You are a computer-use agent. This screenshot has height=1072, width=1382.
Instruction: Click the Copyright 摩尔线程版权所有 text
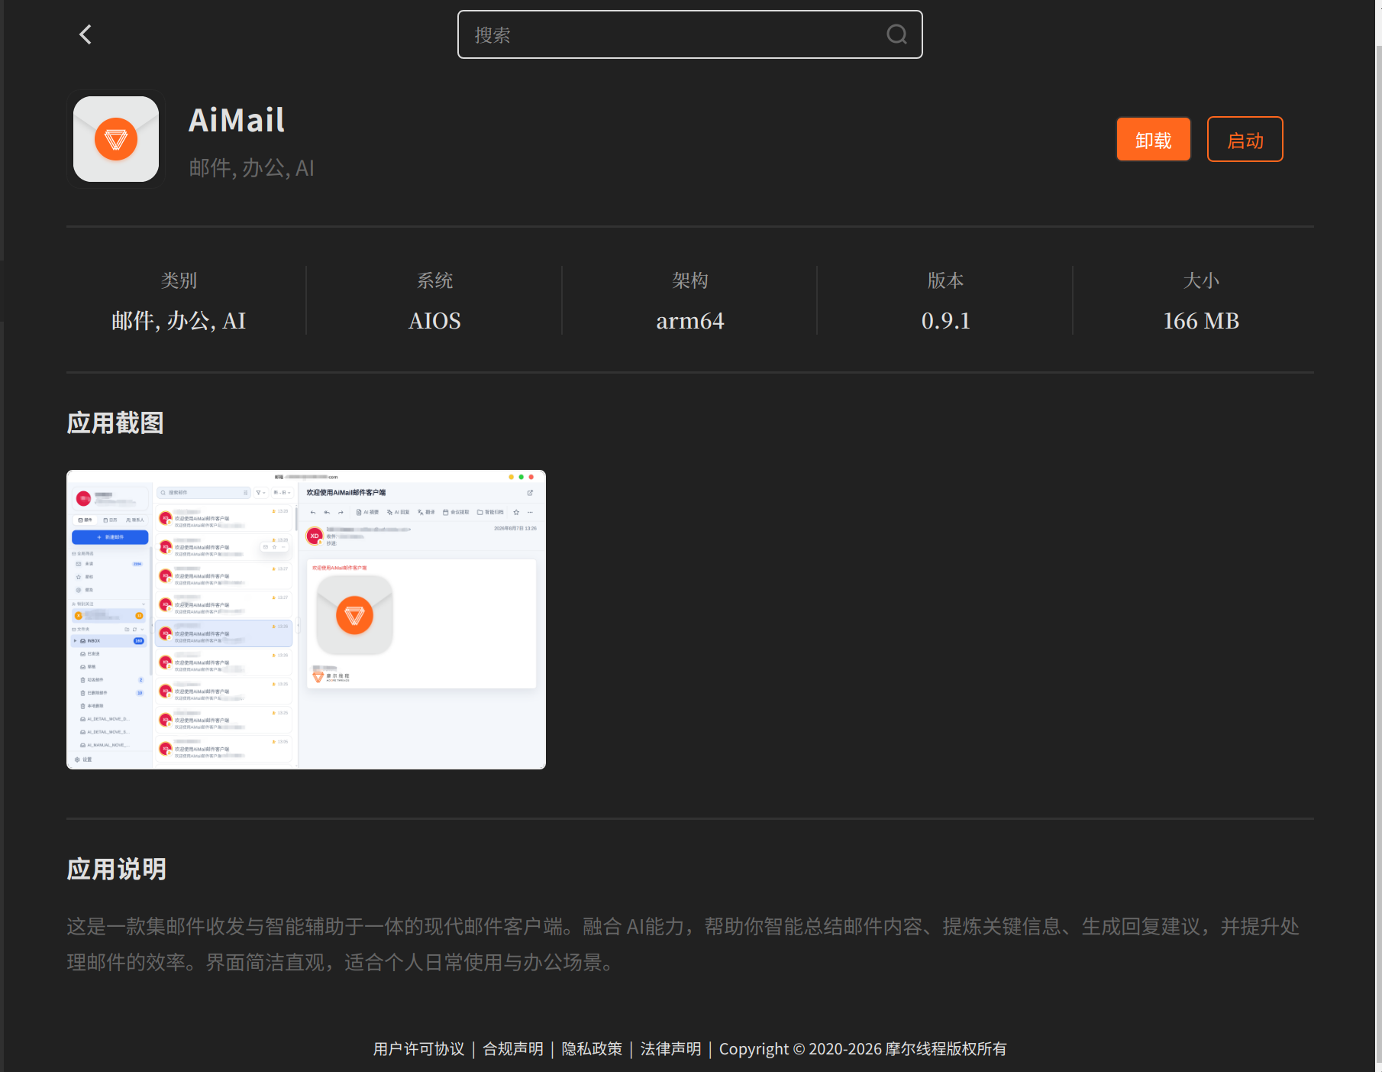click(863, 1049)
